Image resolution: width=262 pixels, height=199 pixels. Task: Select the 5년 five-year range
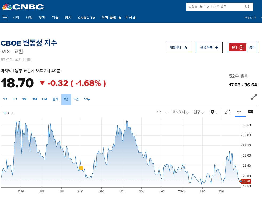76,99
